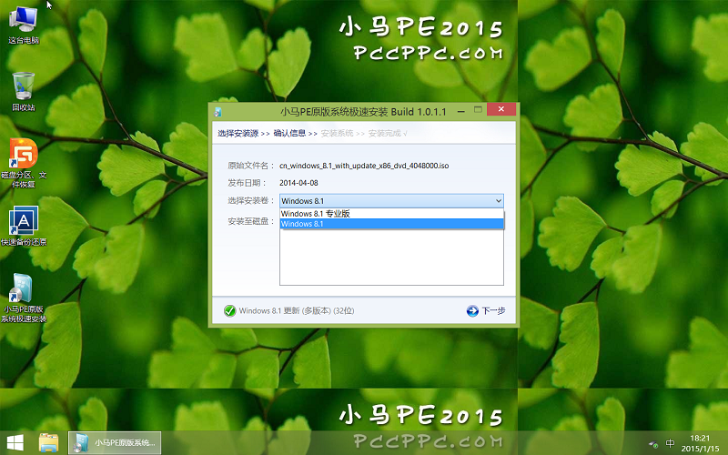The width and height of the screenshot is (728, 455).
Task: Click the green checkmark status icon
Action: [x=229, y=310]
